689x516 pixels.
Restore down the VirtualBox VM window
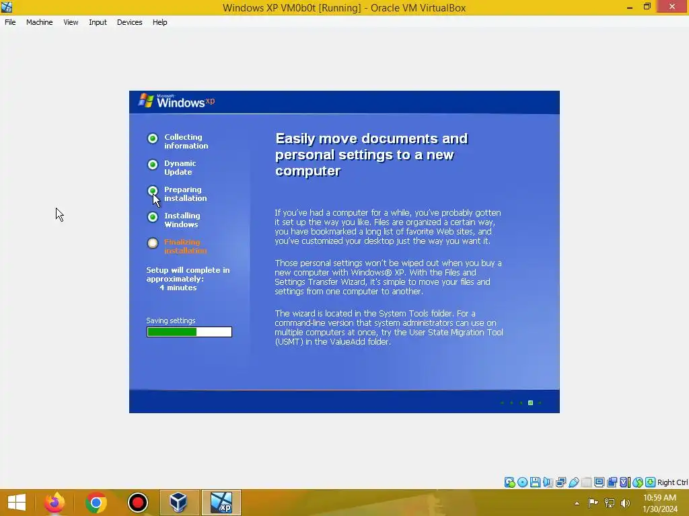click(647, 7)
